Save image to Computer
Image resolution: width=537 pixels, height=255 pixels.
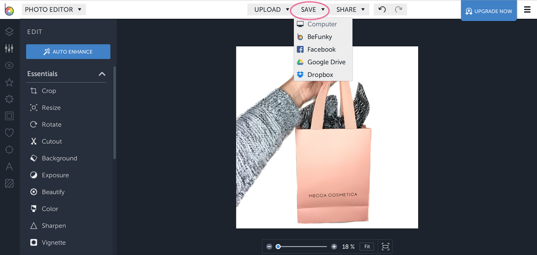pyautogui.click(x=323, y=24)
